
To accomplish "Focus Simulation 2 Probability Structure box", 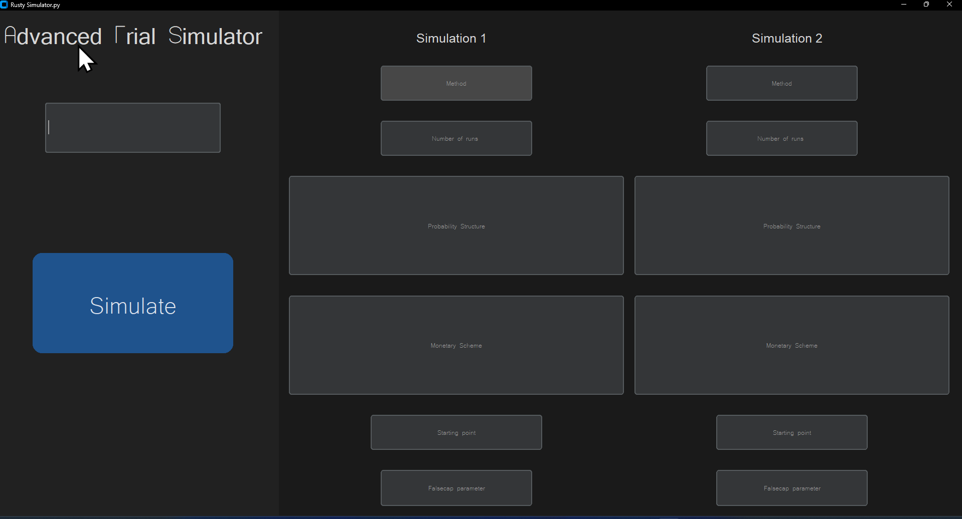I will [x=791, y=225].
